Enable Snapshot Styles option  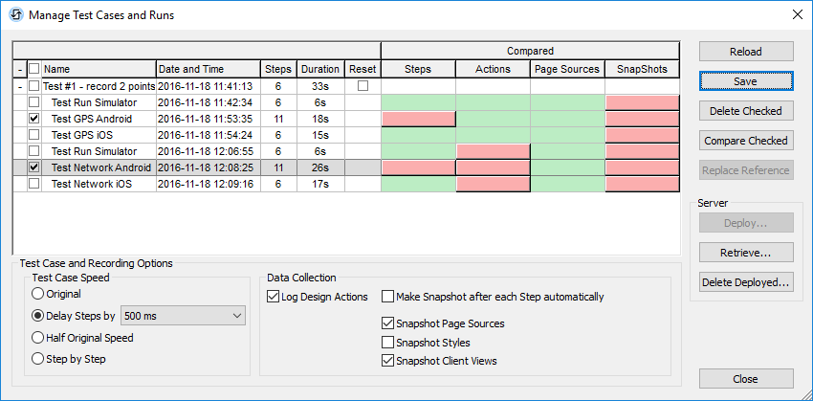387,343
